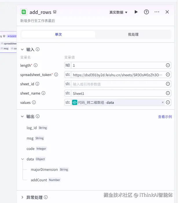Click the length value input field

pyautogui.click(x=118, y=65)
